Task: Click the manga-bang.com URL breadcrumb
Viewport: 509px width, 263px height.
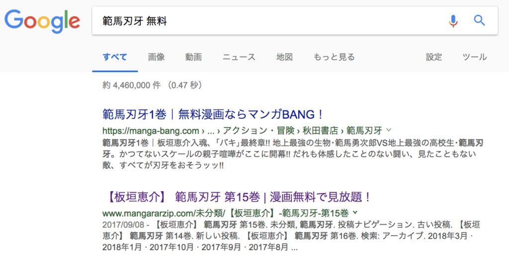Action: 242,131
